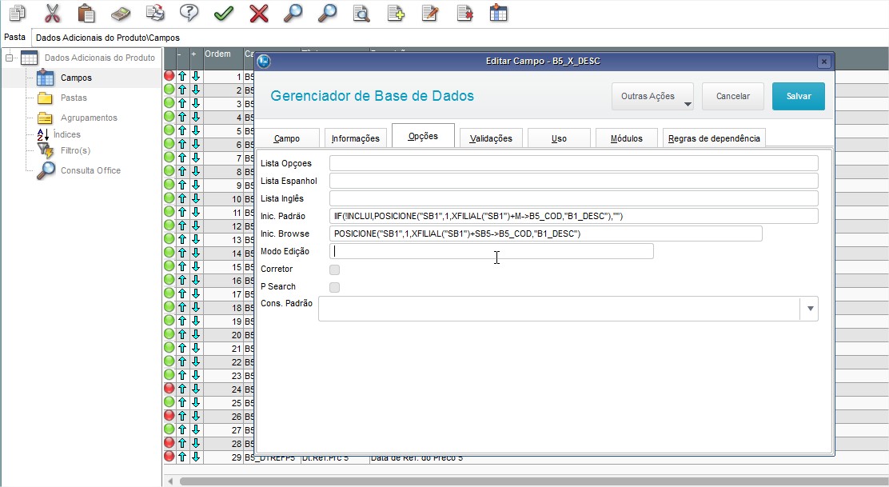Image resolution: width=889 pixels, height=487 pixels.
Task: Open the Informações tab
Action: [x=356, y=138]
